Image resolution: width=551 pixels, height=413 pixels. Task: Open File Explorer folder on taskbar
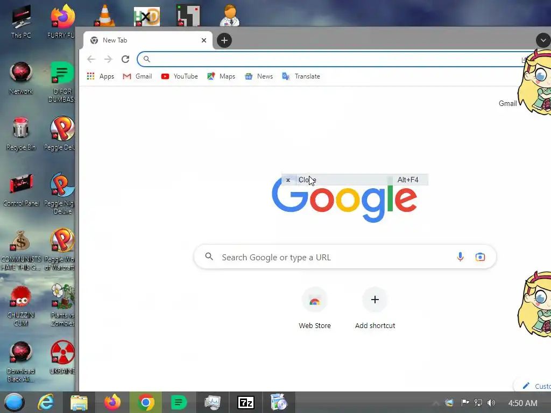coord(79,402)
